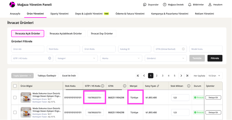Click the Temizle button
The width and height of the screenshot is (232, 120).
197,58
